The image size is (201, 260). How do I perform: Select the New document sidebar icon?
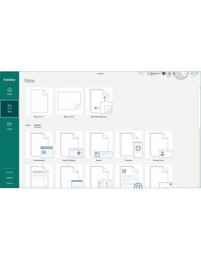(x=9, y=109)
